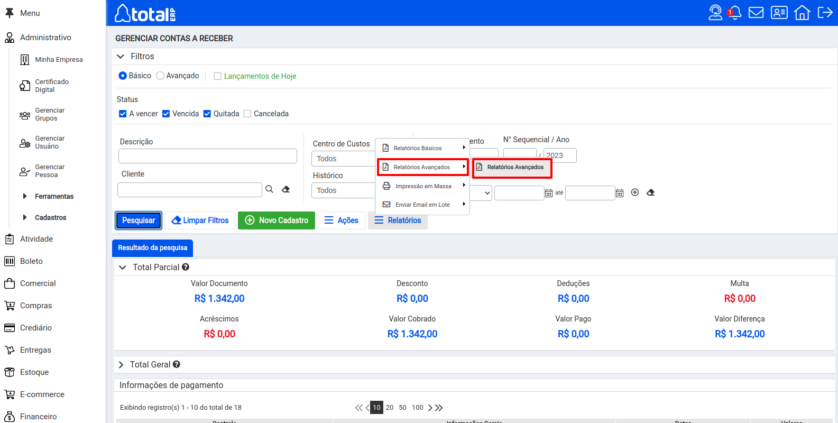This screenshot has width=838, height=423.
Task: Open the support agent icon in header
Action: coord(715,13)
